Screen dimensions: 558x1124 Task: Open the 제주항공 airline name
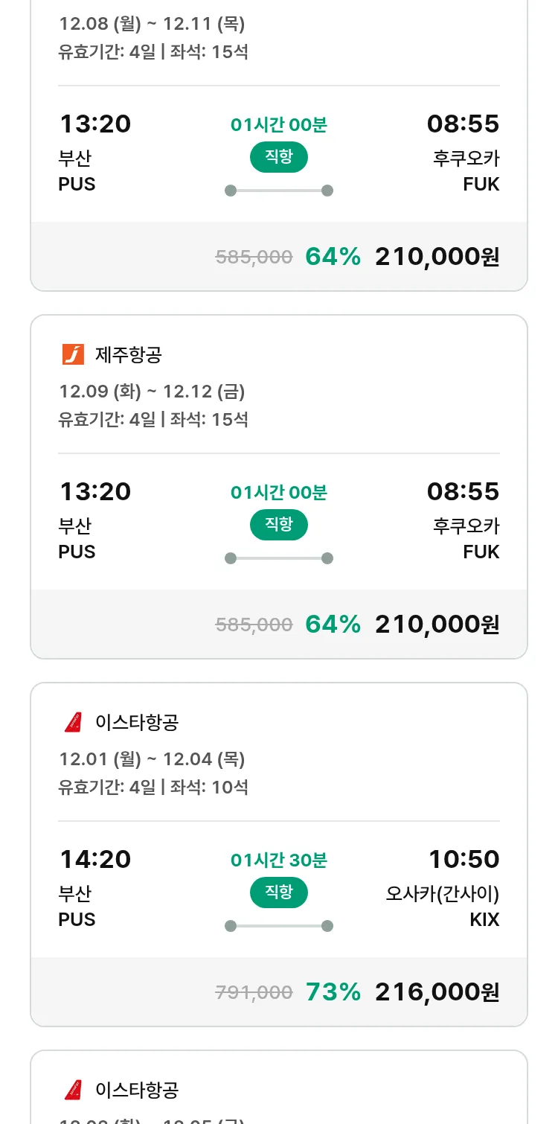[129, 354]
